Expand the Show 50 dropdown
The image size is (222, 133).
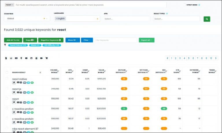pos(73,40)
